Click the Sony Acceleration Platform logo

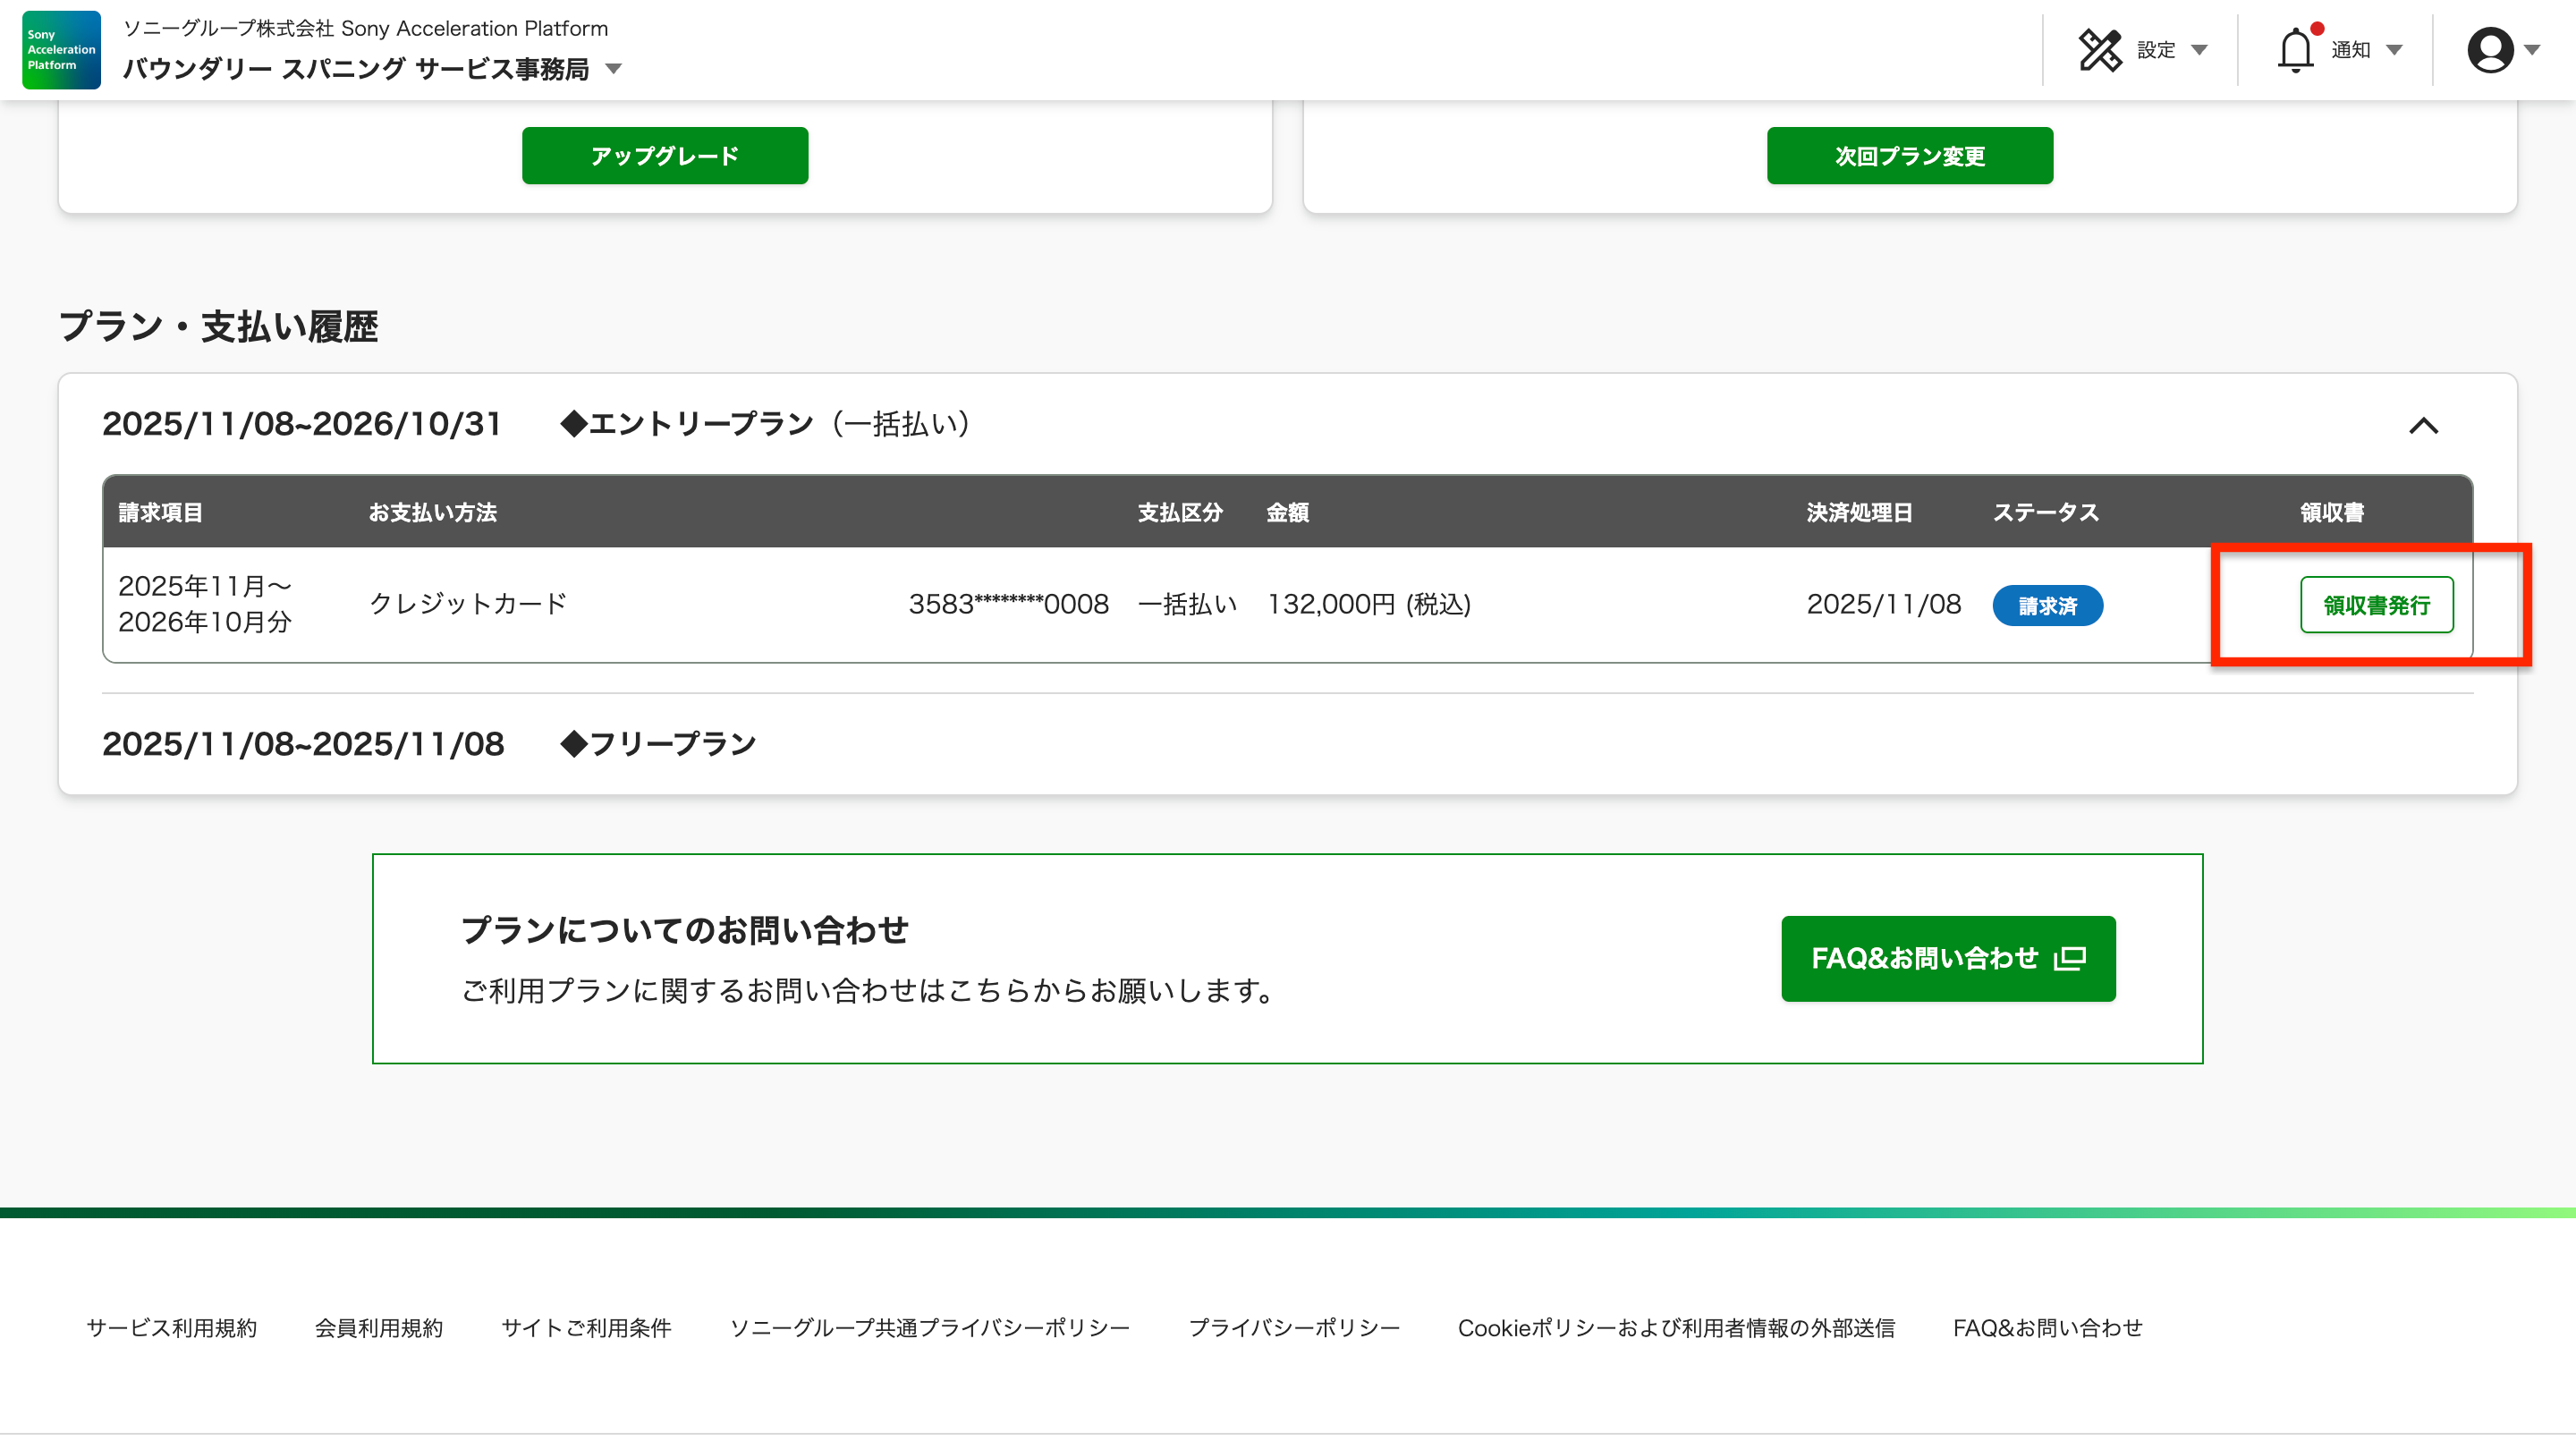61,50
